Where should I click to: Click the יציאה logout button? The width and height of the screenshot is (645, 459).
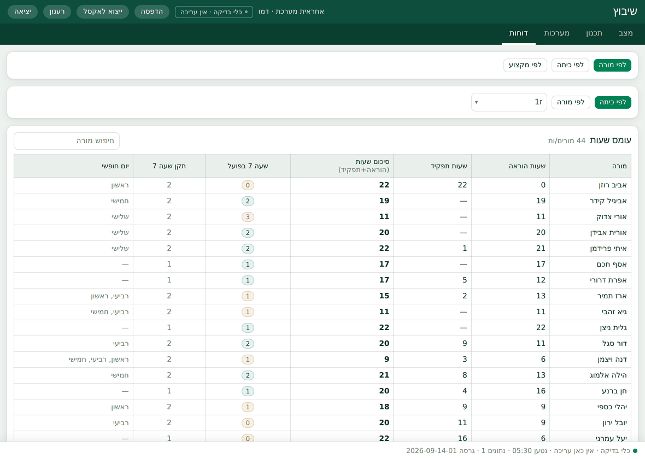click(22, 11)
